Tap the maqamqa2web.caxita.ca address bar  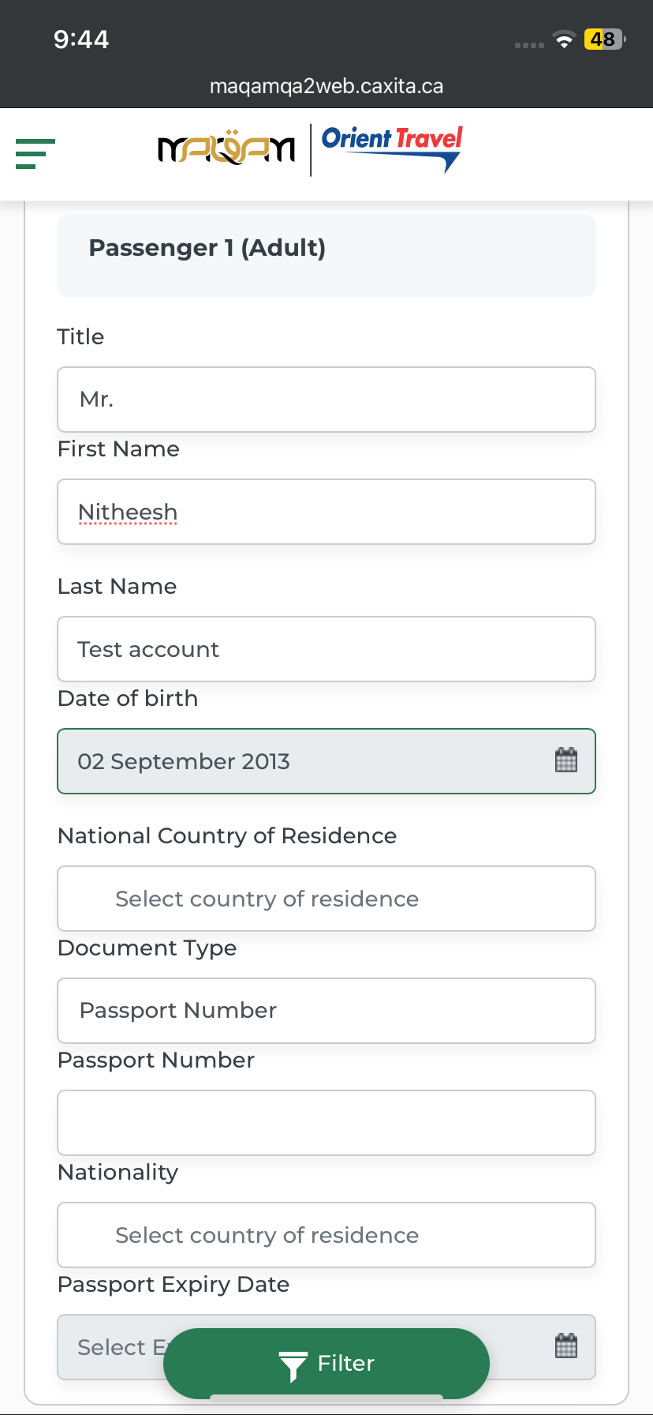326,86
